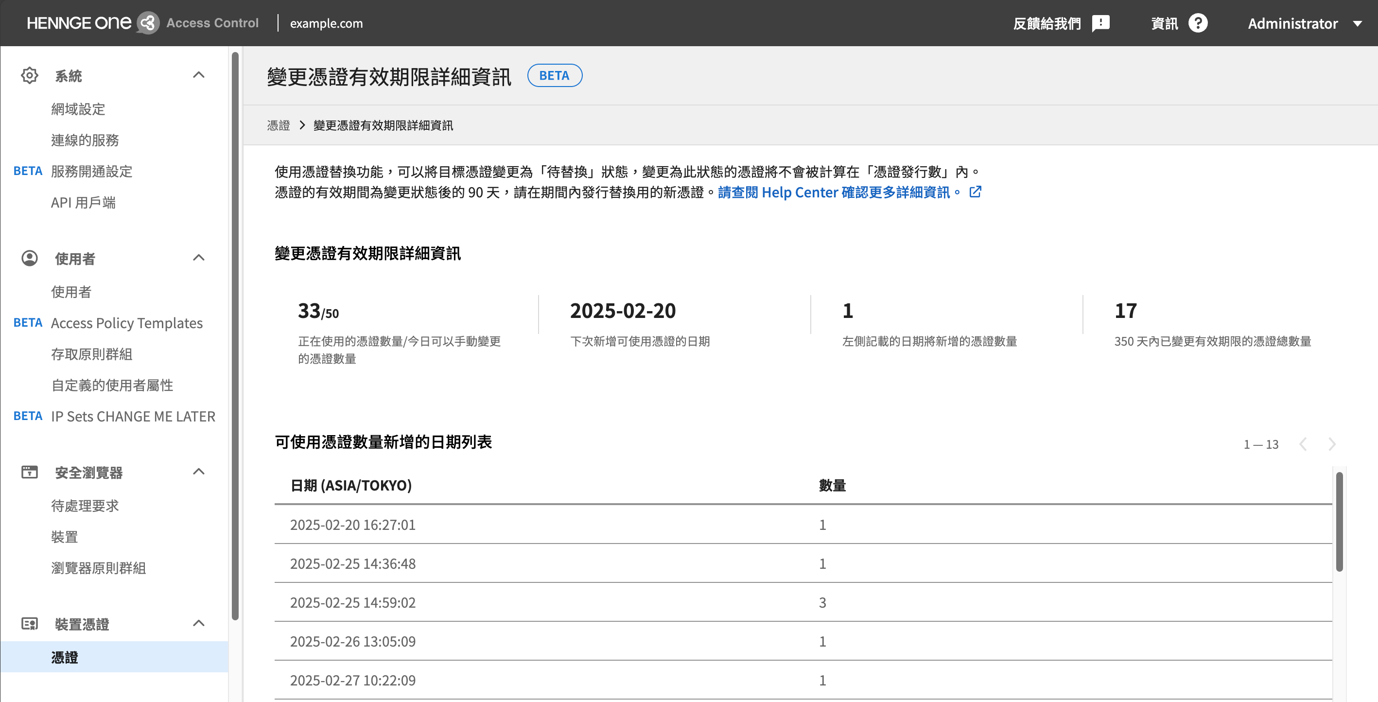This screenshot has width=1378, height=702.
Task: Click the external link icon after Help Center
Action: point(975,192)
